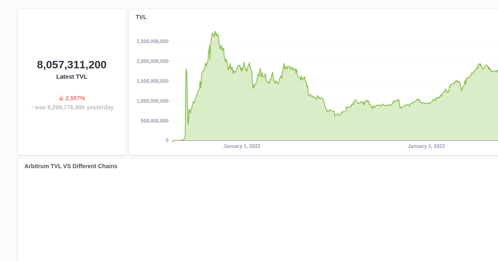Click the TVL chart title
The image size is (498, 261).
click(x=141, y=17)
